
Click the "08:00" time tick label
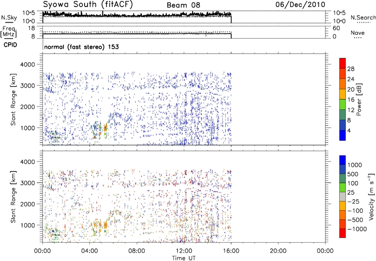click(x=136, y=251)
